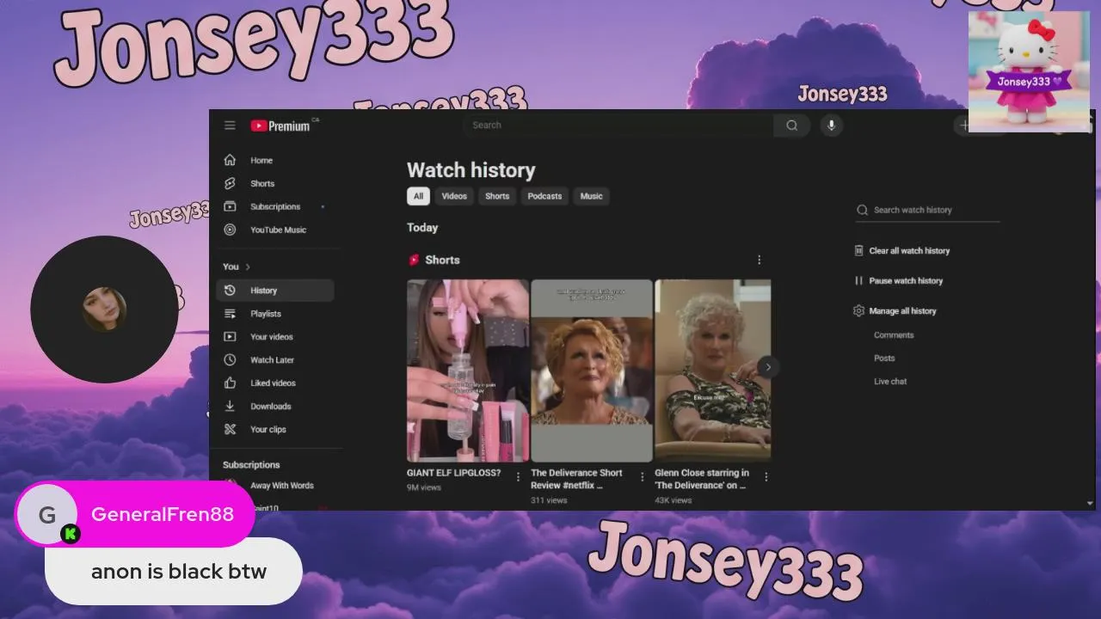This screenshot has height=619, width=1101.
Task: Focus Search watch history field
Action: point(927,210)
